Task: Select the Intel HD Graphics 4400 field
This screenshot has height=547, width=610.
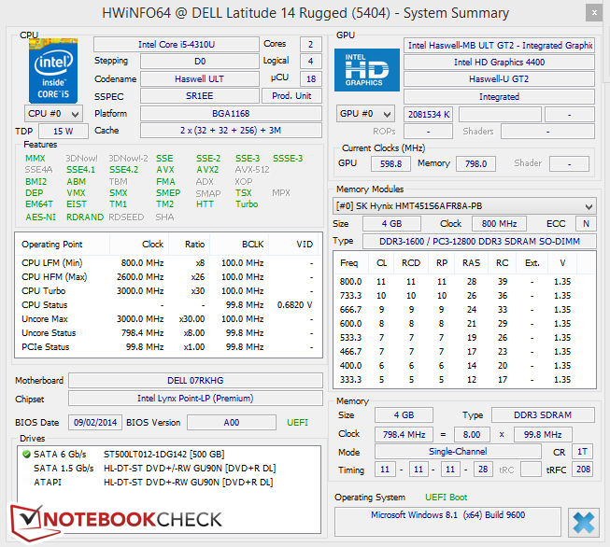Action: pos(499,62)
